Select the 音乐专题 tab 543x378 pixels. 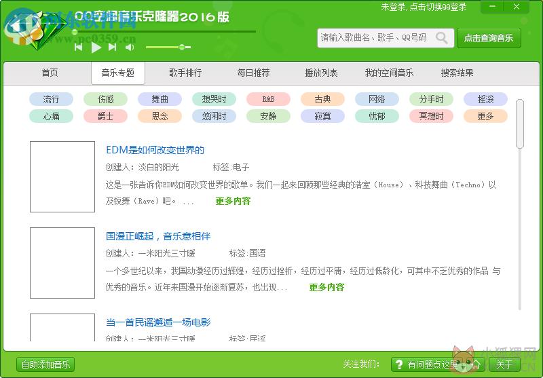118,73
